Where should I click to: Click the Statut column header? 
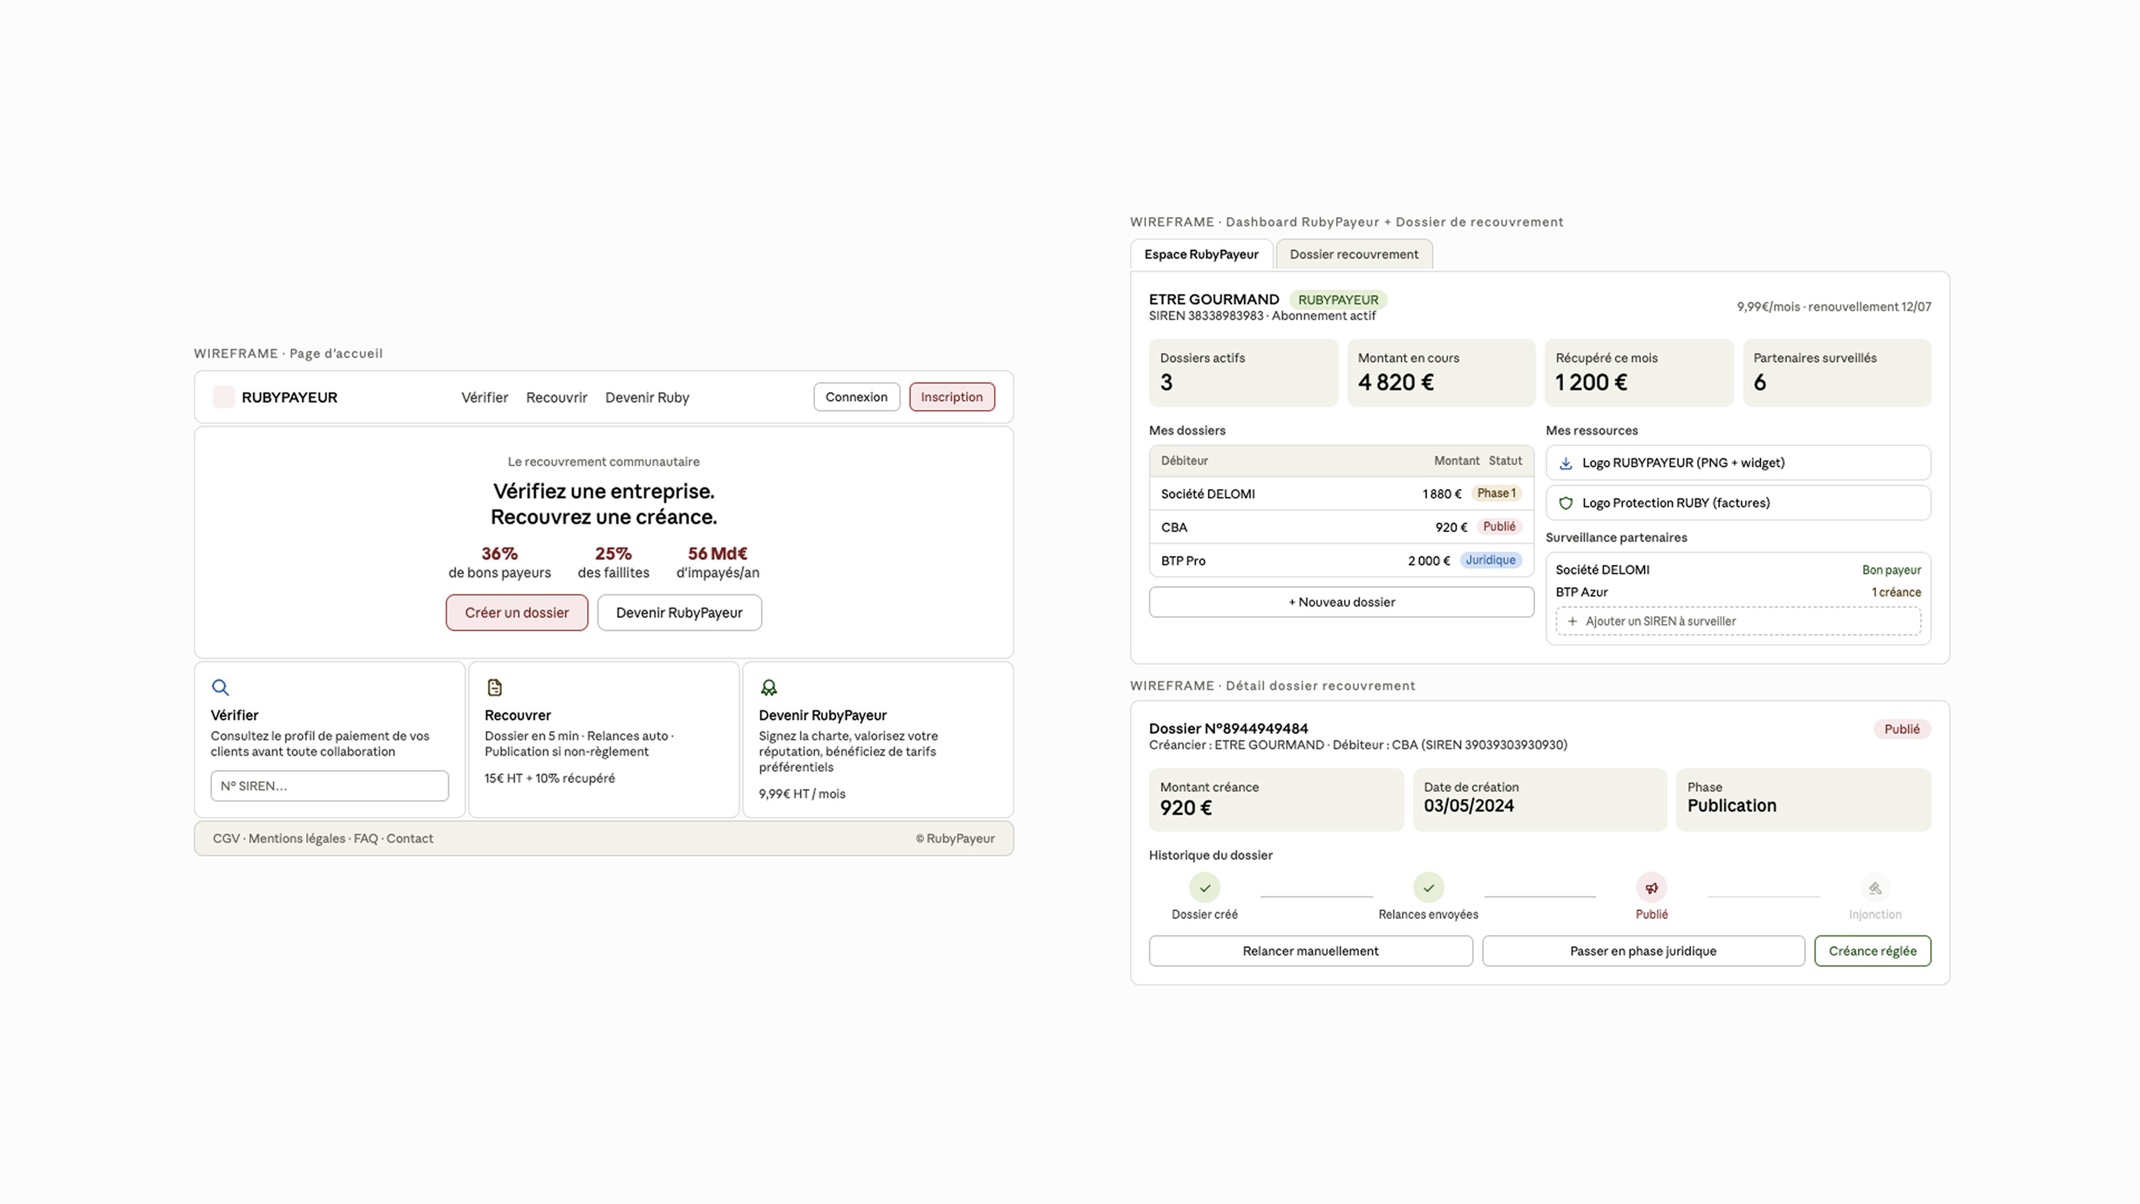pyautogui.click(x=1505, y=460)
